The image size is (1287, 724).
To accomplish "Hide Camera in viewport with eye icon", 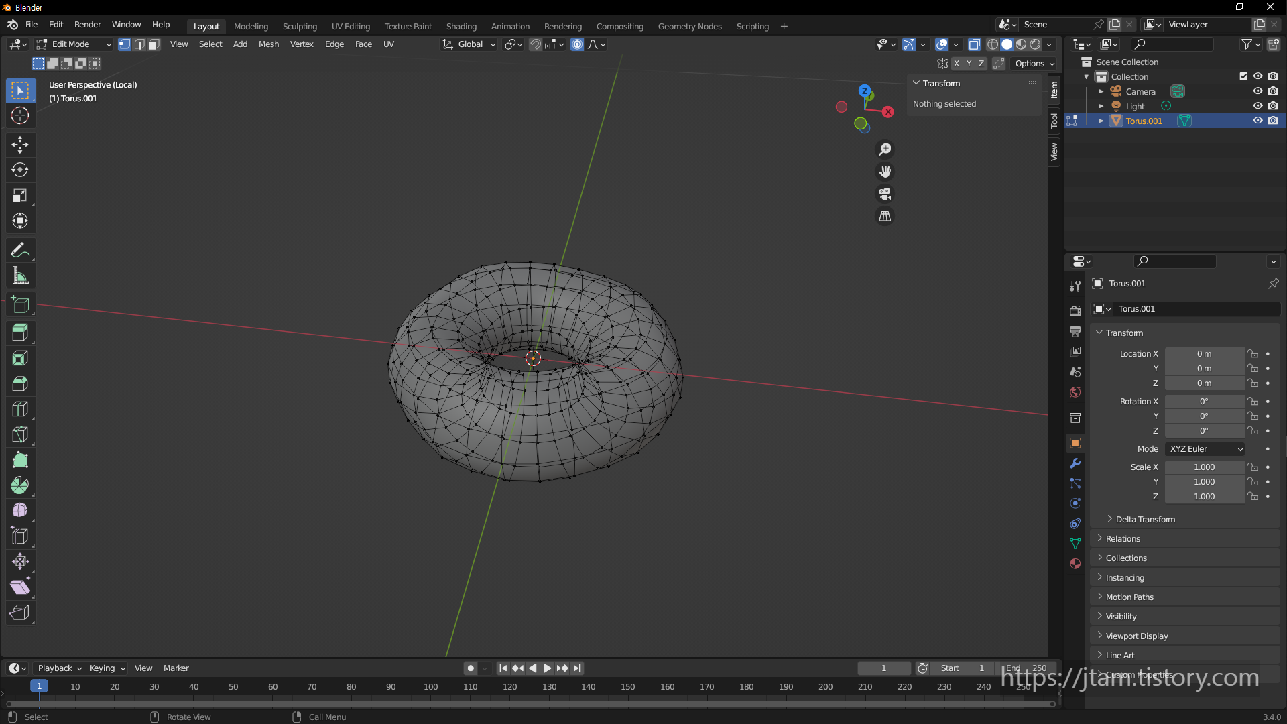I will [x=1258, y=91].
